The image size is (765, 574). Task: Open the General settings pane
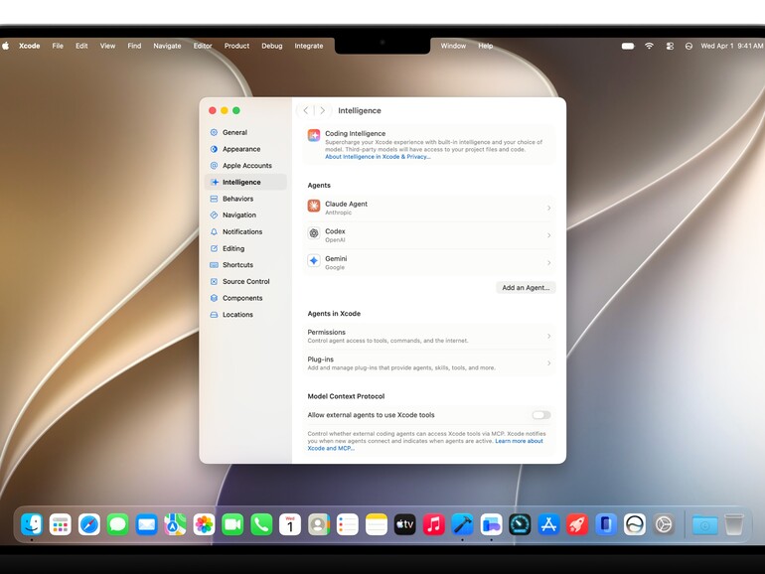point(245,132)
